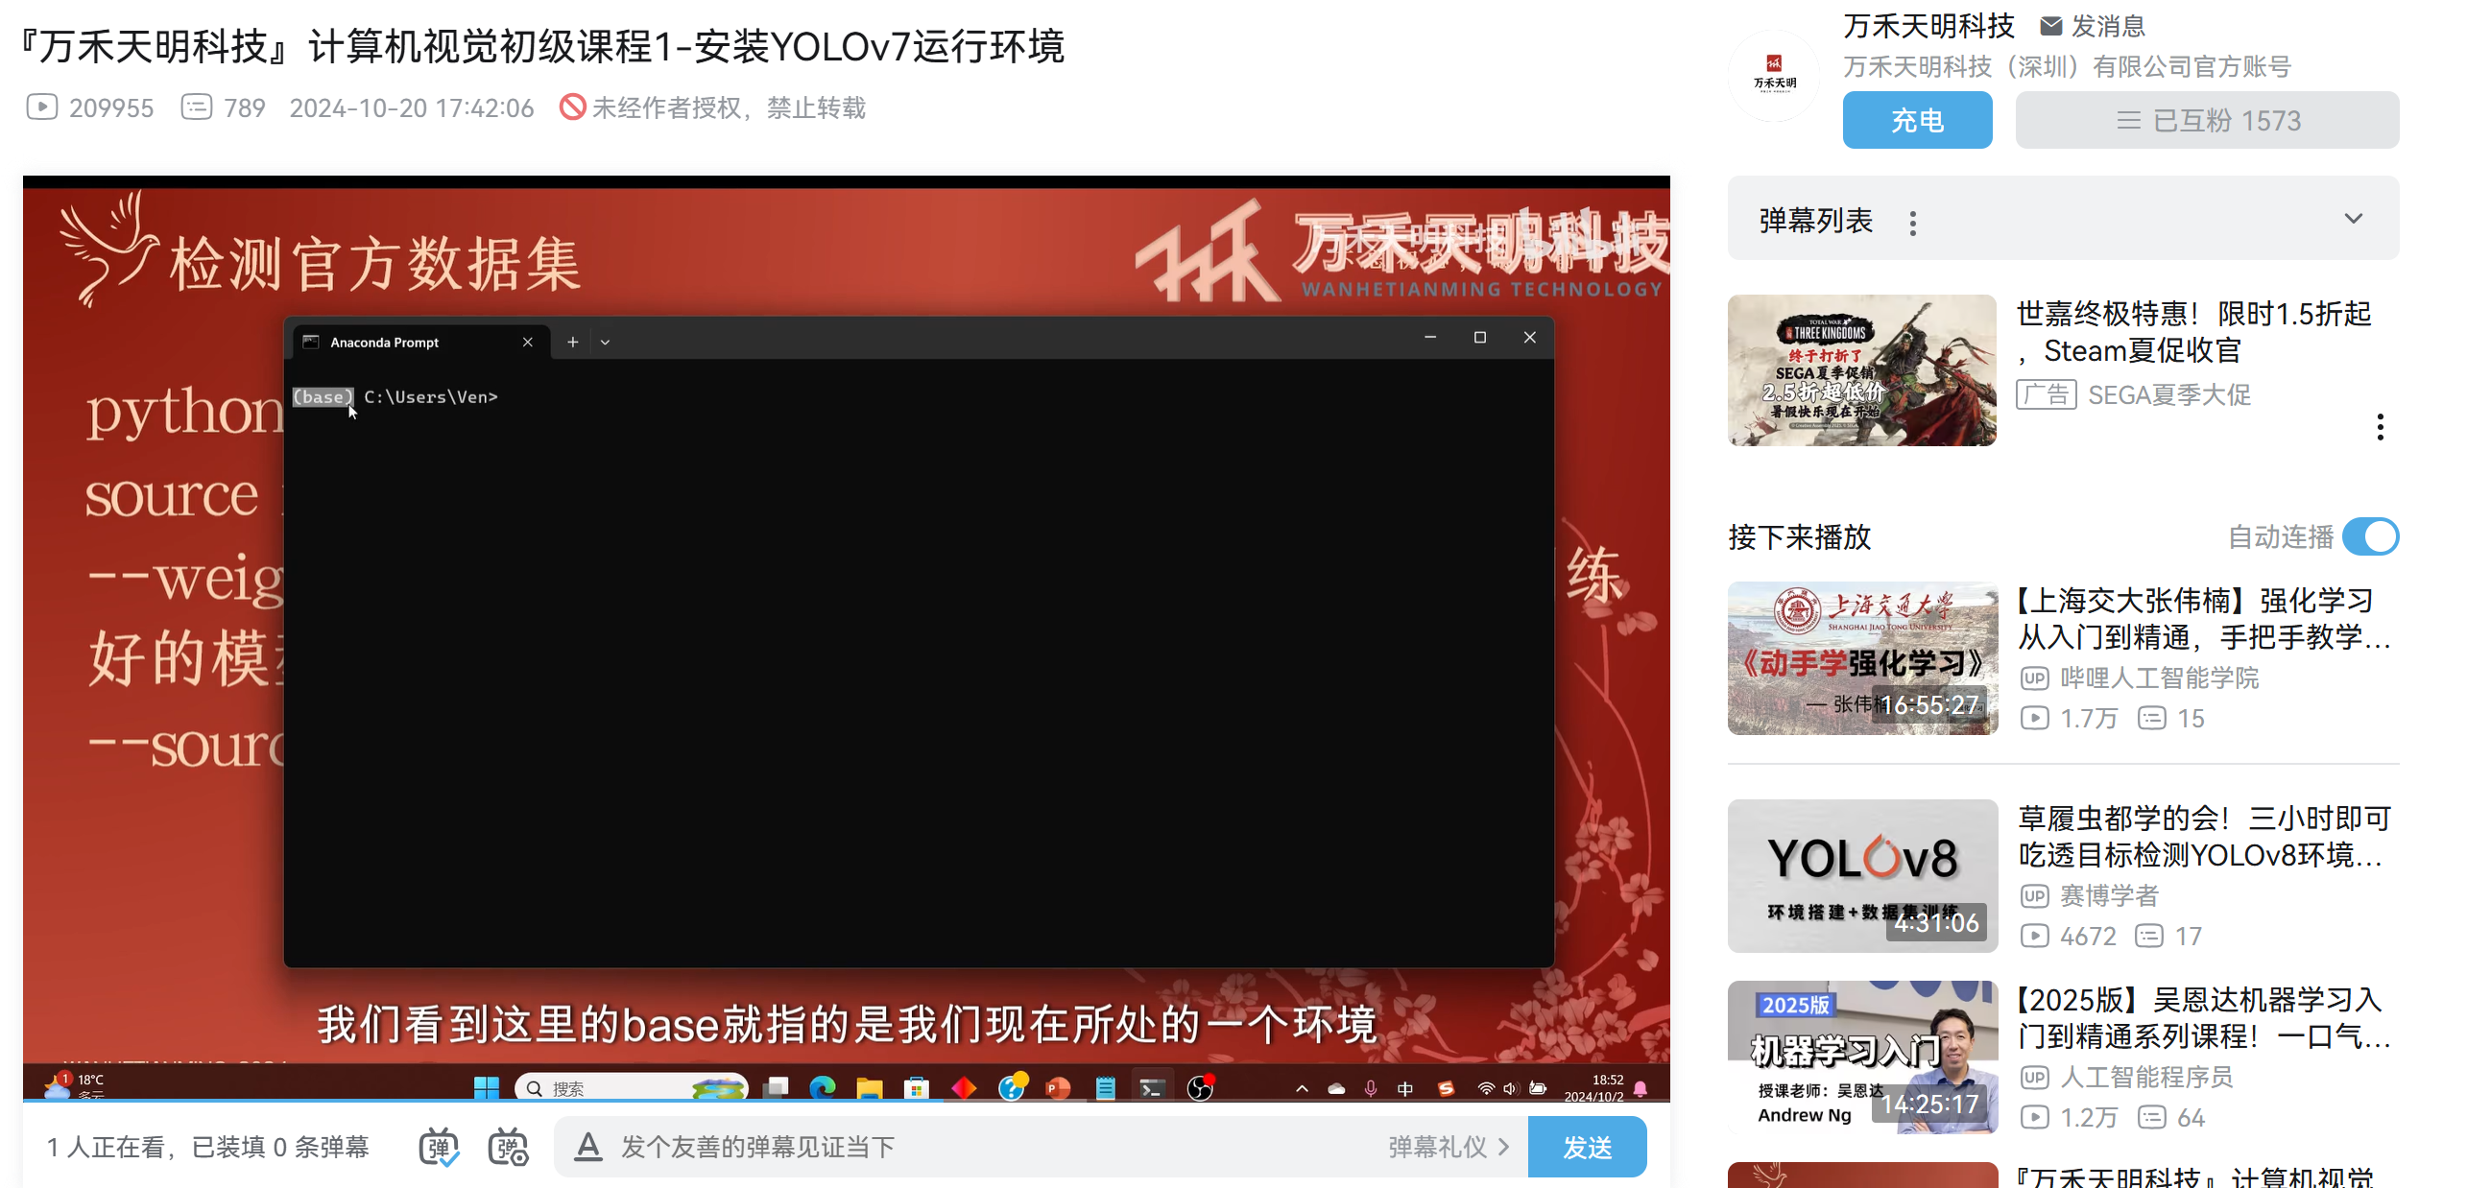Open the 弹幕礼仪 etiquette link
The width and height of the screenshot is (2467, 1188).
pos(1448,1147)
